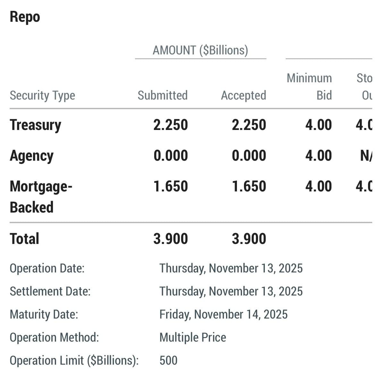Select the Maturity Date value Friday, November 14

[223, 314]
